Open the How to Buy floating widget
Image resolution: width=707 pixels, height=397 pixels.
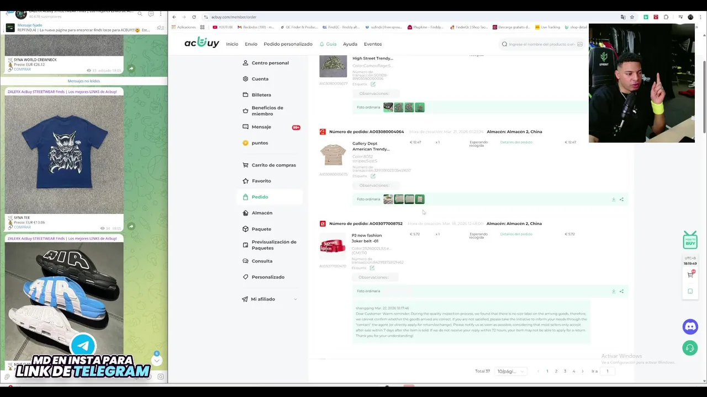point(690,240)
